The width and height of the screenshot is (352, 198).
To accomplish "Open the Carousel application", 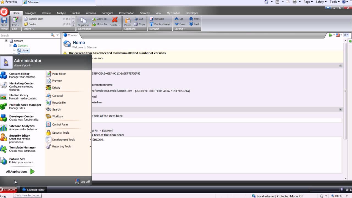I will 54,96.
